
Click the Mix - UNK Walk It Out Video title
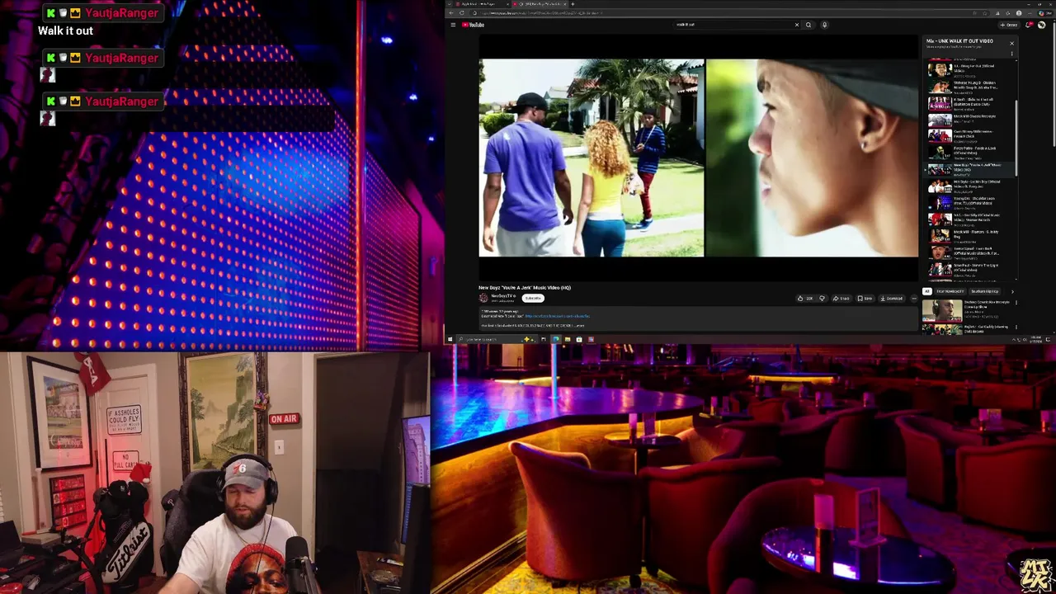[x=959, y=41]
